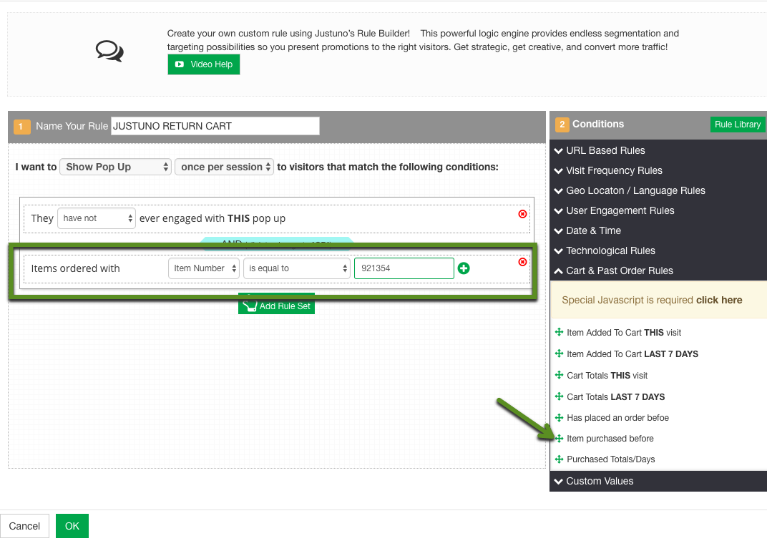This screenshot has width=767, height=541.
Task: Click drag icon for Cart Totals THIS visit
Action: click(560, 376)
